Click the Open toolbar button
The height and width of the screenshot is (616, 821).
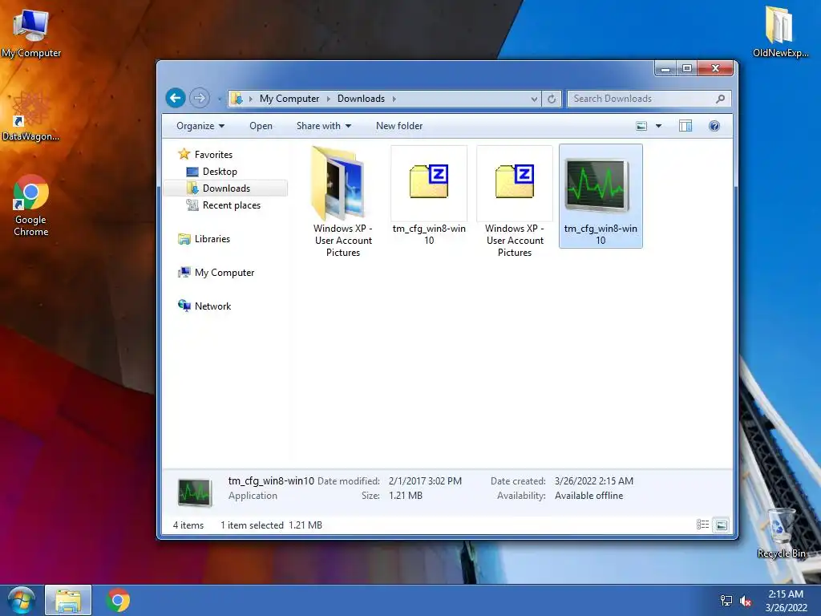click(x=261, y=126)
